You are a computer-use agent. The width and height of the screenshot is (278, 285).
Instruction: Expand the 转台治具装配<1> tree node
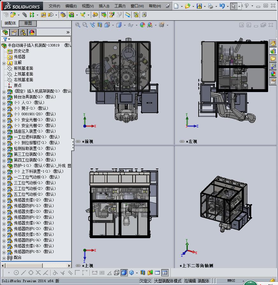(4, 97)
